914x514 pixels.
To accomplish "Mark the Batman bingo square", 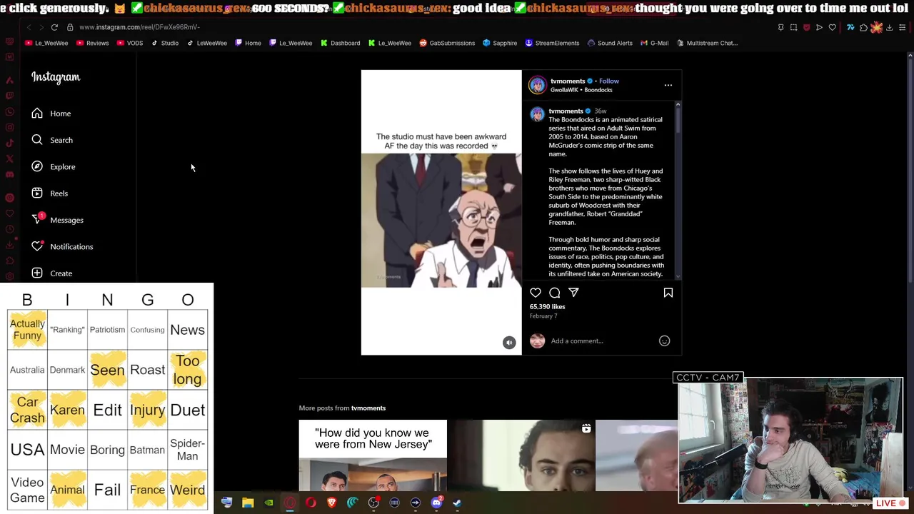I will click(x=147, y=450).
